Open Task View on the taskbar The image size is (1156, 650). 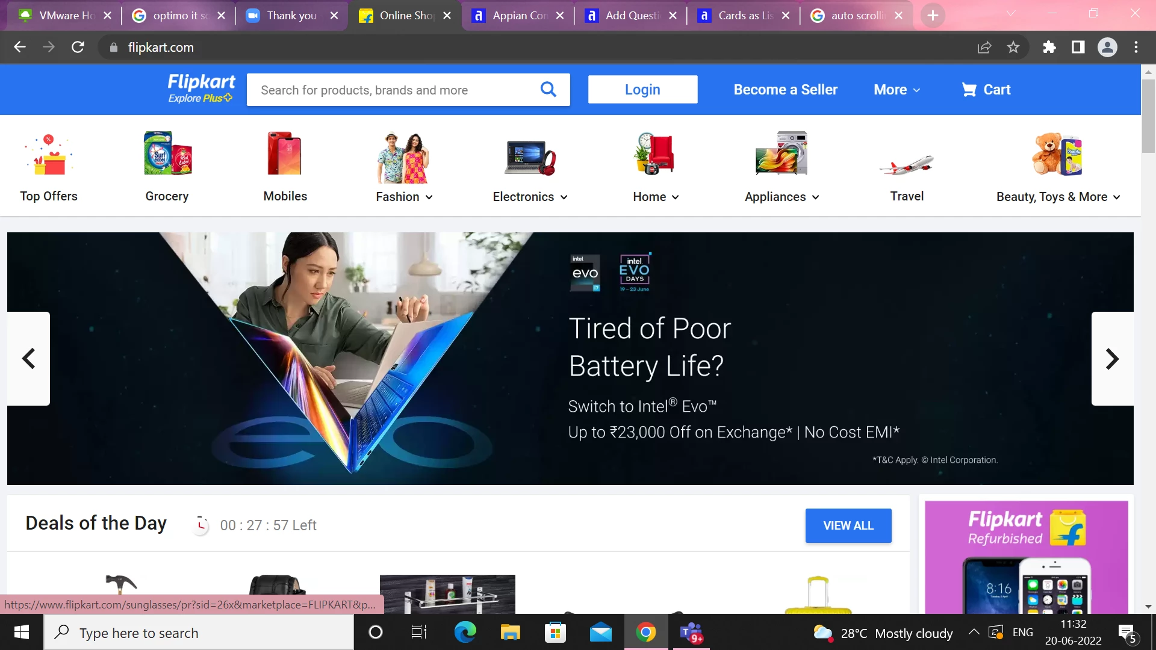click(419, 632)
